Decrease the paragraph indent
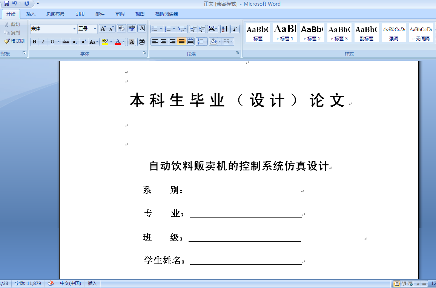Image resolution: width=436 pixels, height=288 pixels. (x=193, y=29)
